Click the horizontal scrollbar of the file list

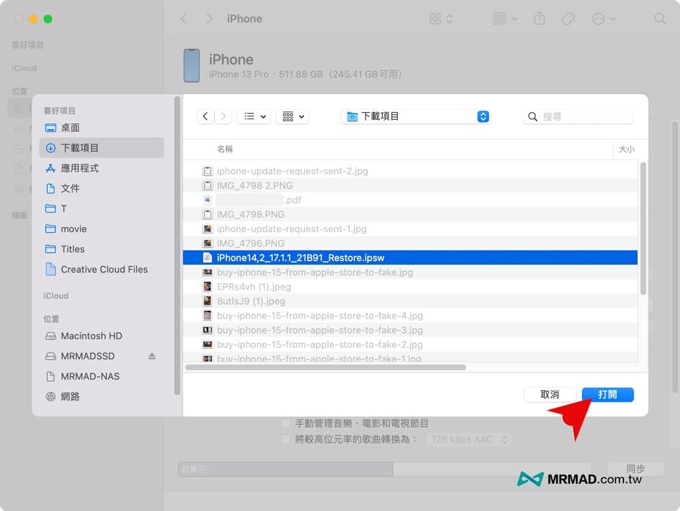[326, 367]
